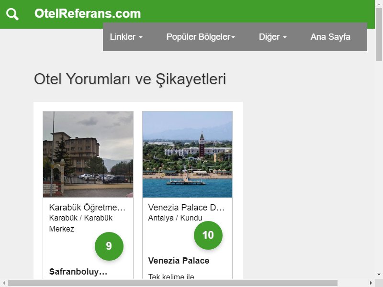Click the horizontal scrollbar right arrow
The image size is (383, 287).
click(x=371, y=283)
